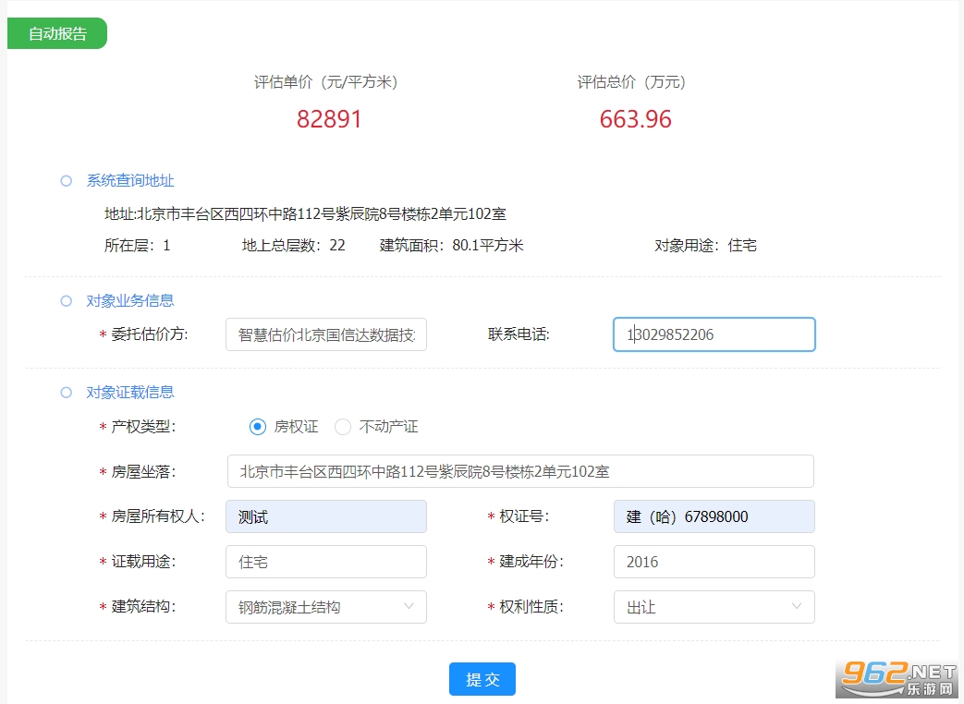
Task: Select the 权证号 certificate number field
Action: click(x=714, y=516)
